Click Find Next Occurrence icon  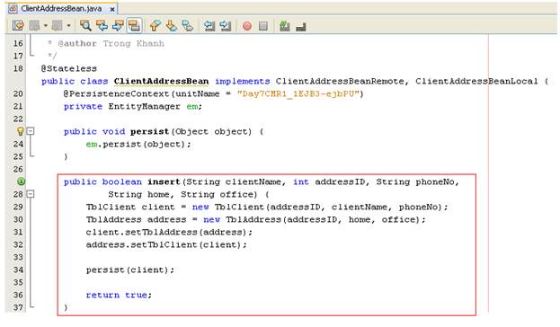(x=119, y=25)
